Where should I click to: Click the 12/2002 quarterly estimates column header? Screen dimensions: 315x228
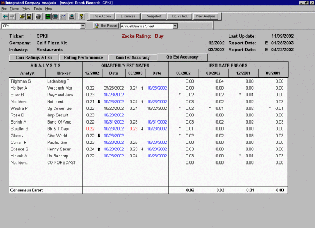tap(92, 73)
